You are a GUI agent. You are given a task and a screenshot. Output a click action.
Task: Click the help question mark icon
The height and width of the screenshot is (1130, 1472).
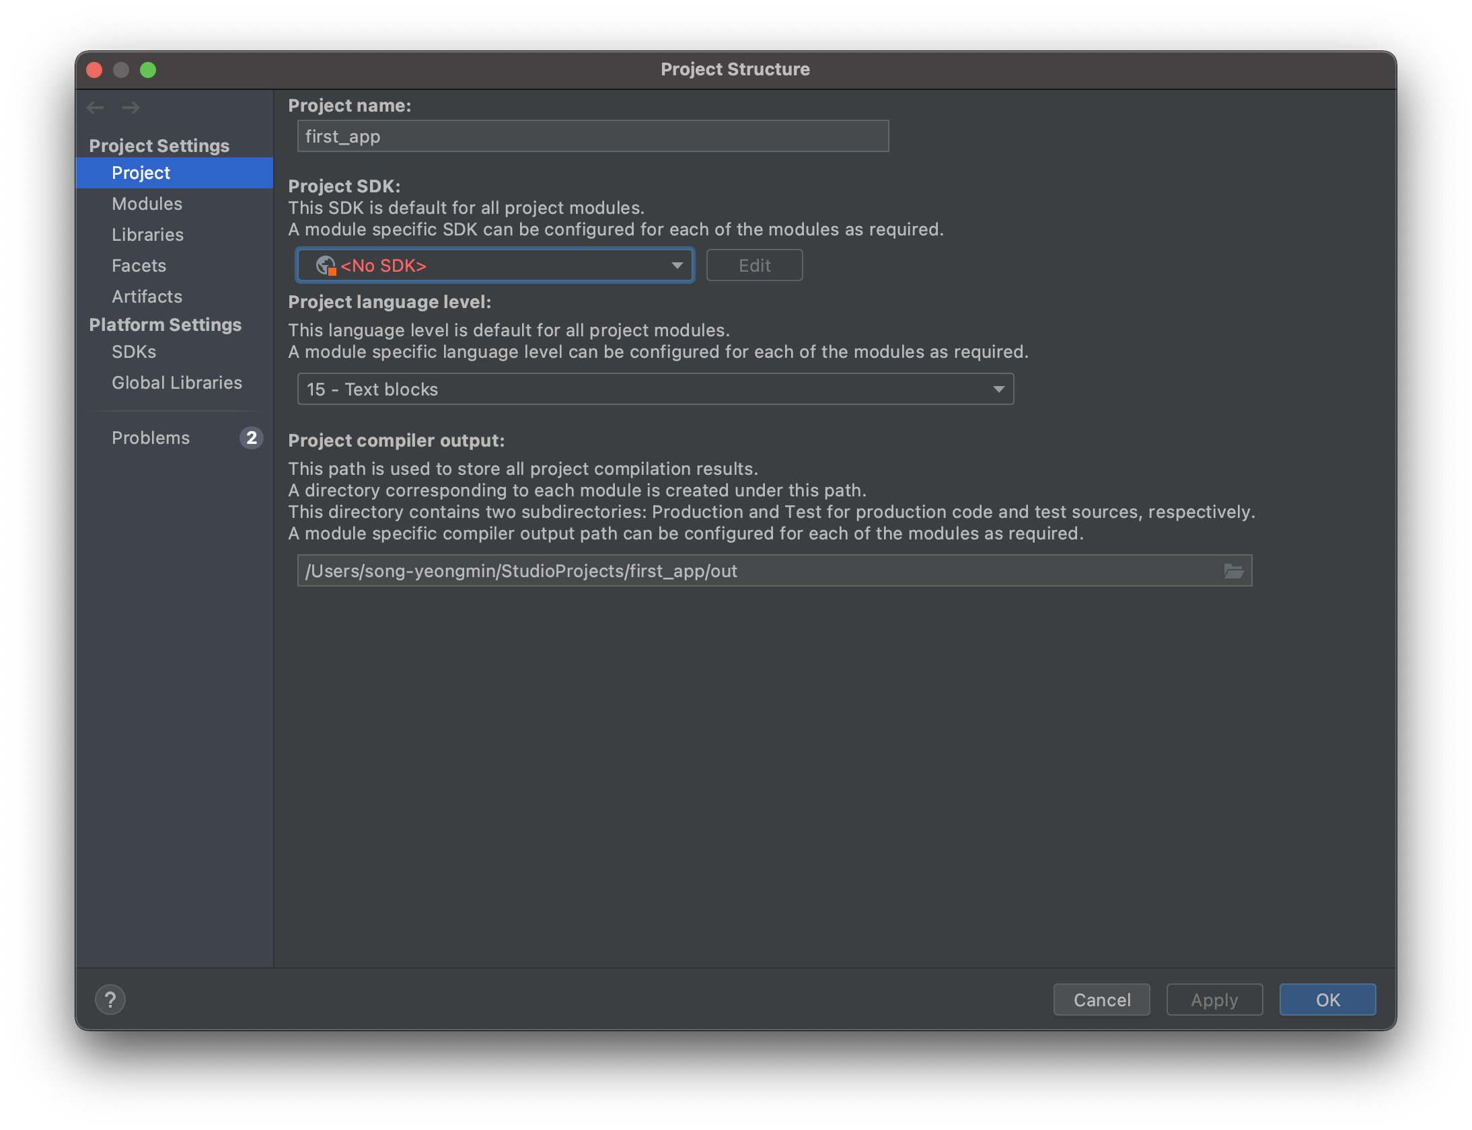click(x=110, y=1000)
